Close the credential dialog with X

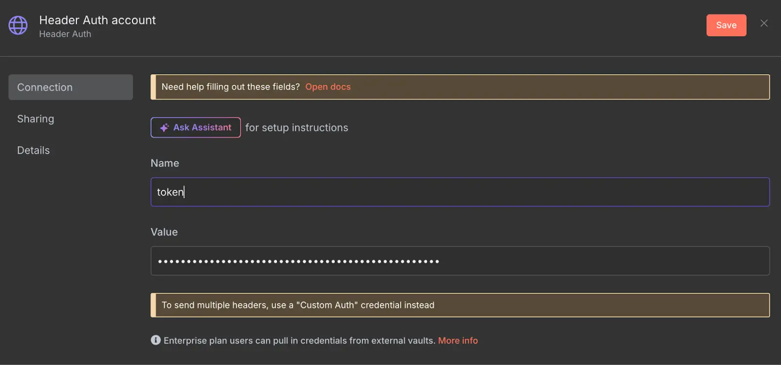tap(764, 23)
